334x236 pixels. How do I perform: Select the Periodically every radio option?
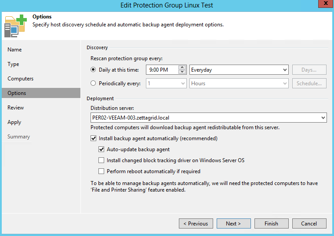tap(93, 84)
